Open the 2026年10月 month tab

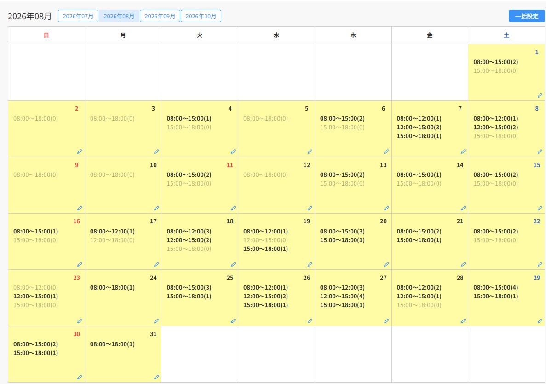click(x=201, y=16)
